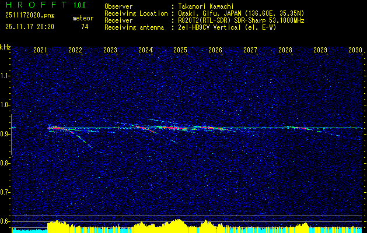Image resolution: width=367 pixels, height=233 pixels.
Task: Click the 2el-HB9CV Vertical antenna text
Action: (x=227, y=27)
